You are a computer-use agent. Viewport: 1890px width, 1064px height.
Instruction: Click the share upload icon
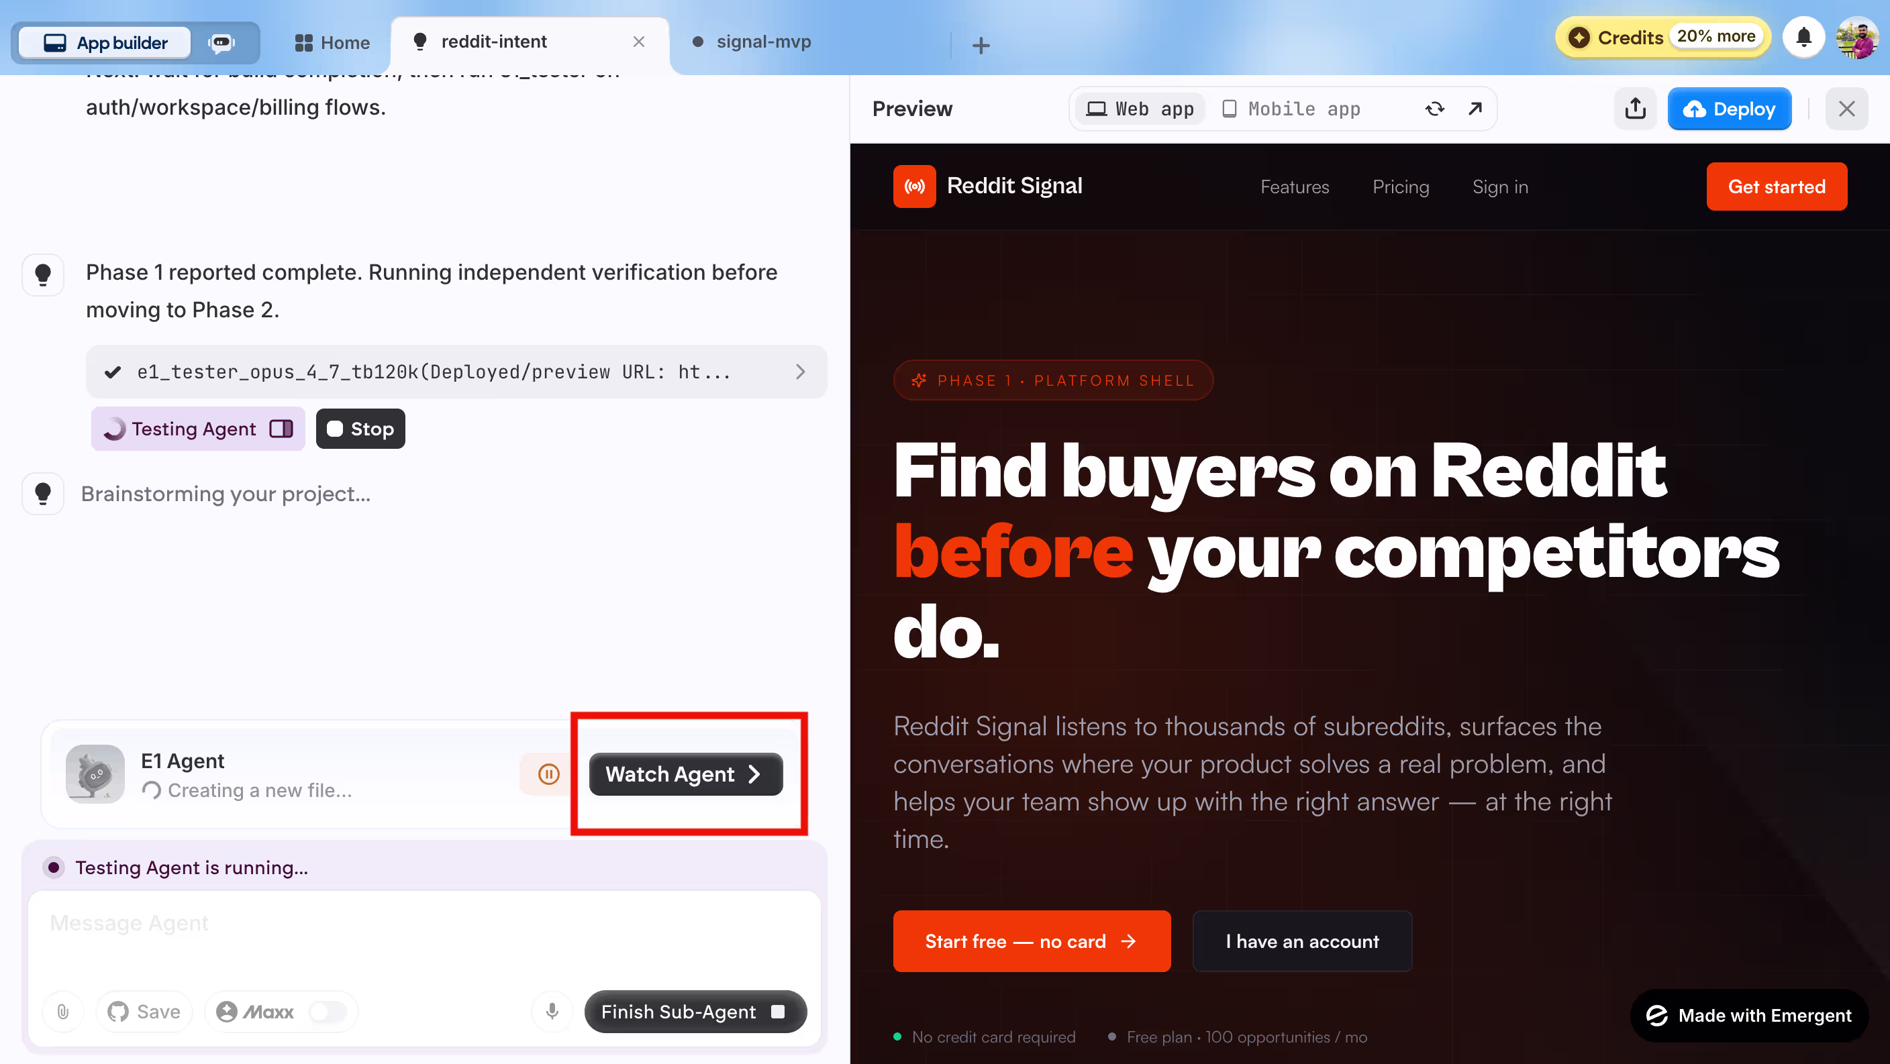click(x=1635, y=109)
